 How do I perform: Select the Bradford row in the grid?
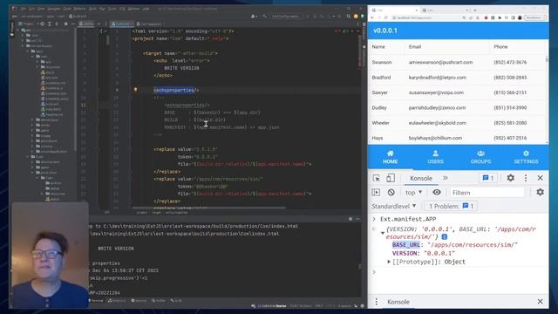[x=457, y=78]
